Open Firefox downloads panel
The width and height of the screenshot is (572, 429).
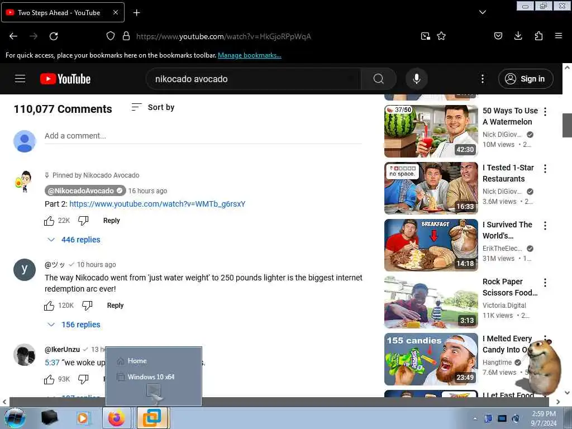pyautogui.click(x=518, y=36)
